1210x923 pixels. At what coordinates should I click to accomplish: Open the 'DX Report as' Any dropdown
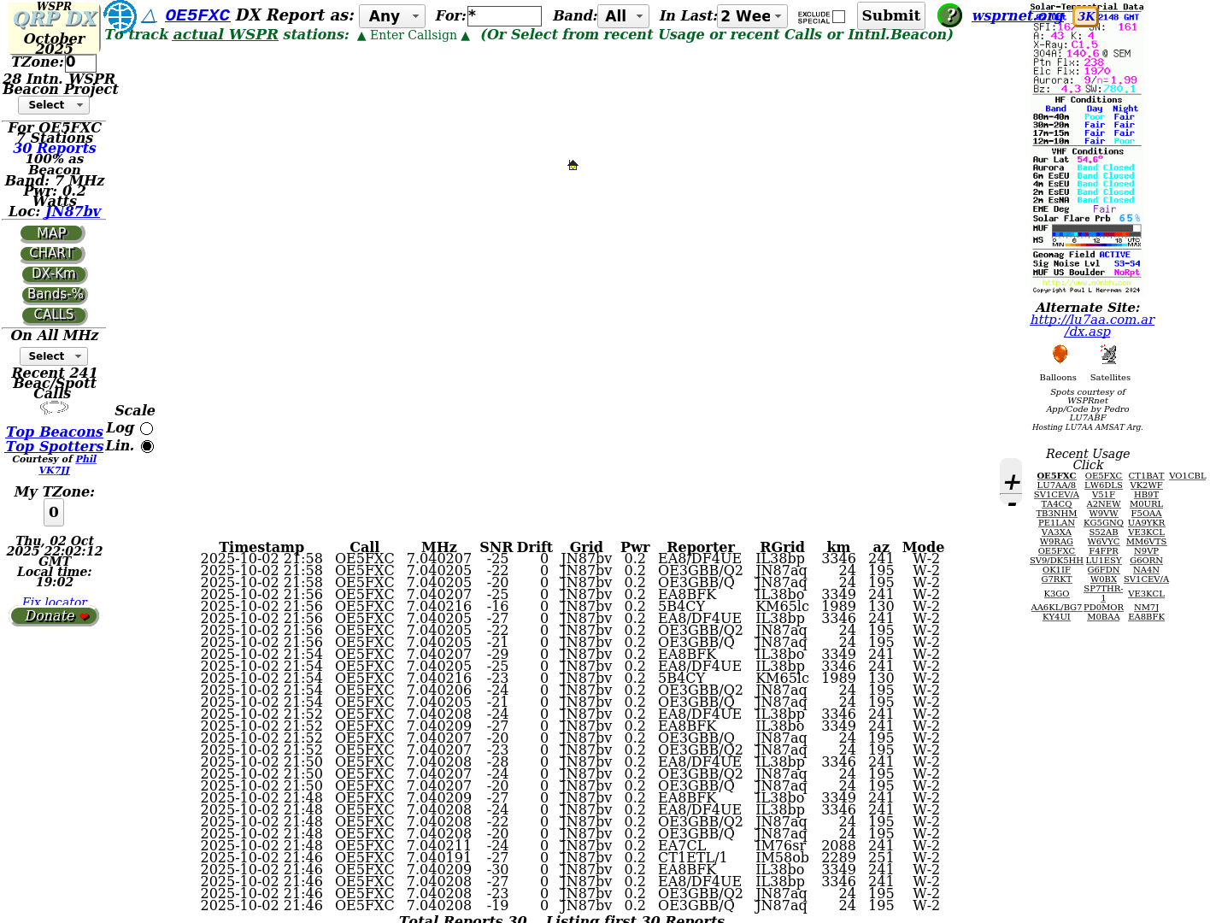tap(392, 16)
